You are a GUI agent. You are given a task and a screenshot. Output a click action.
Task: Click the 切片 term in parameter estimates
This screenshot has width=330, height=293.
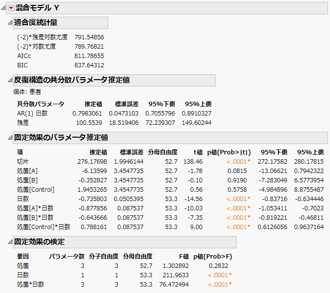pos(23,161)
